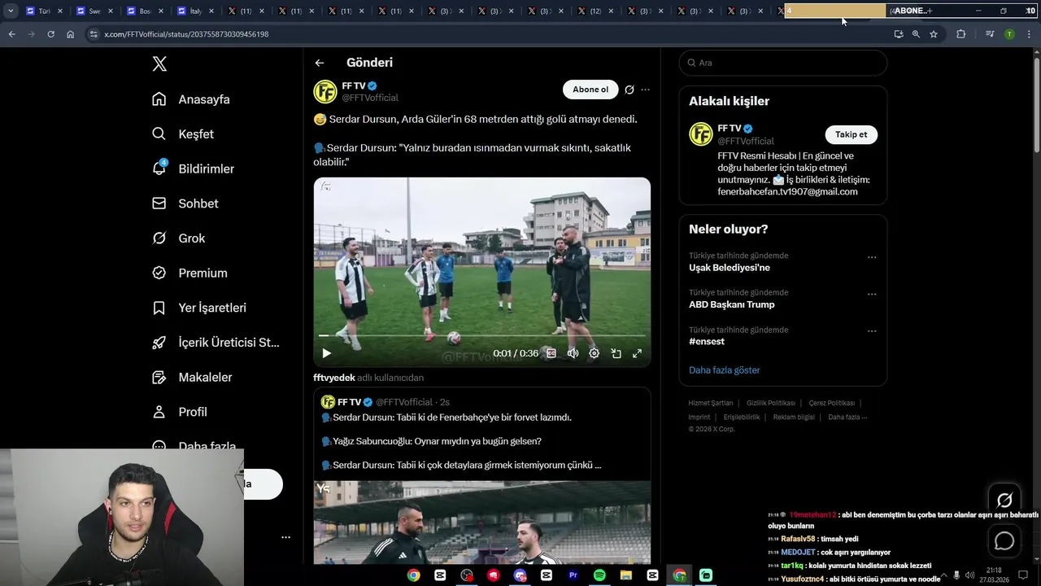
Task: Open File Explorer from the taskbar
Action: coord(626,575)
